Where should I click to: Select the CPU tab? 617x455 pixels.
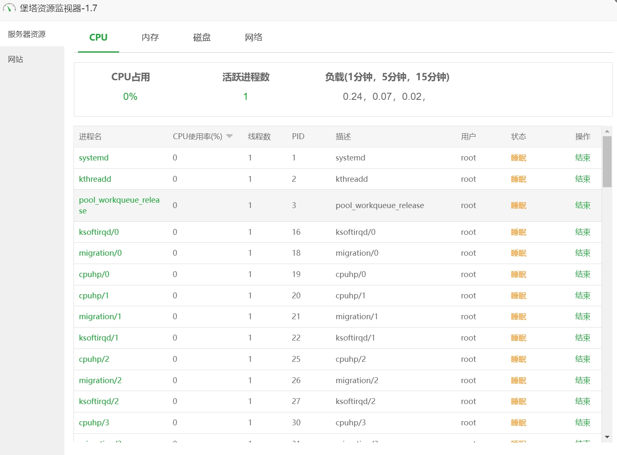coord(98,37)
